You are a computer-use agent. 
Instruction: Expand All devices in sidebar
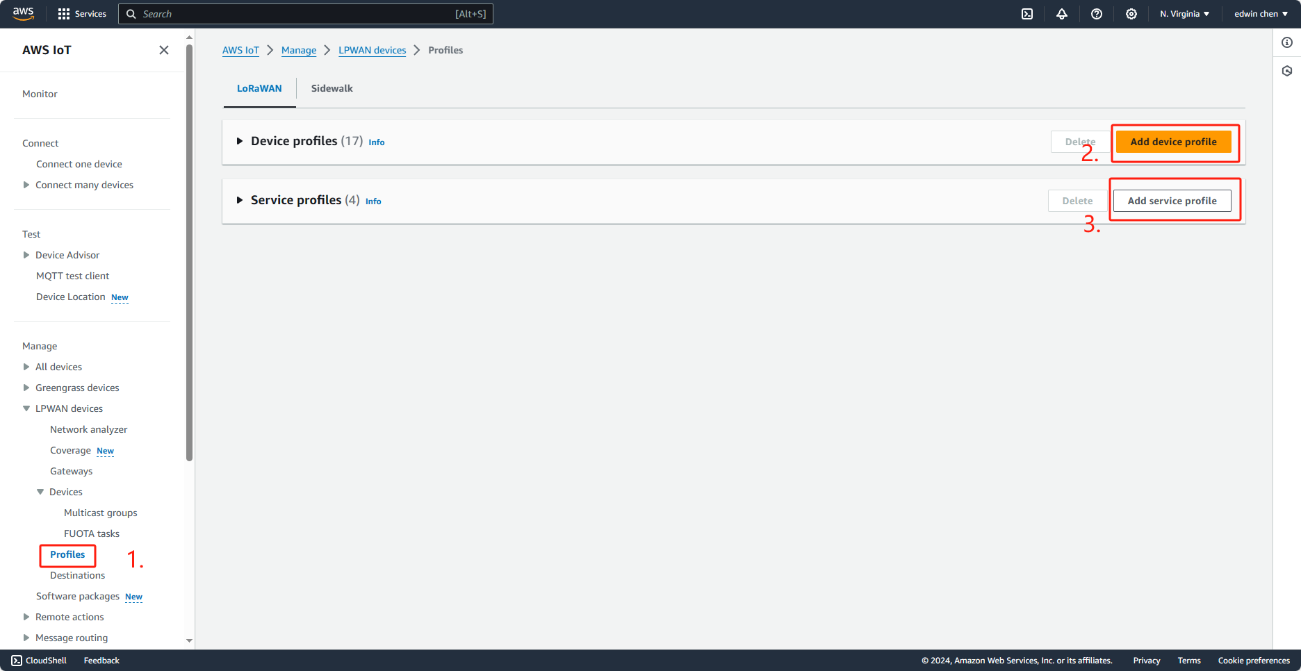click(26, 367)
